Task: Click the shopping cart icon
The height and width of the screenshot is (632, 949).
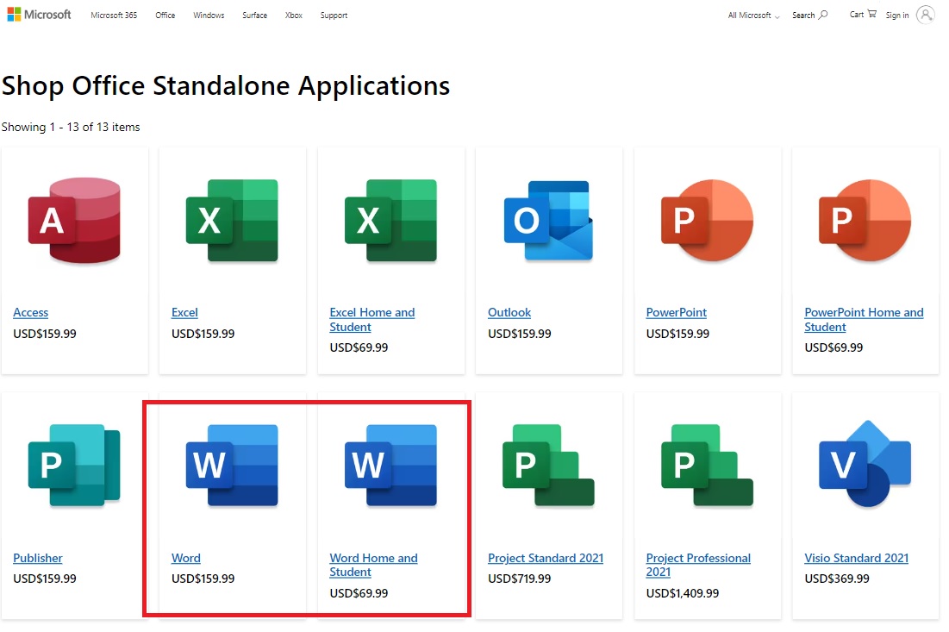Action: 871,15
